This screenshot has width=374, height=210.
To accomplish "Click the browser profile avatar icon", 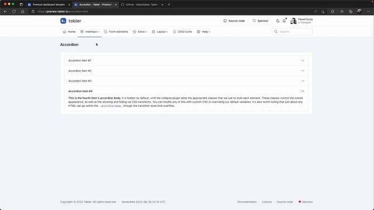I will pyautogui.click(x=359, y=12).
